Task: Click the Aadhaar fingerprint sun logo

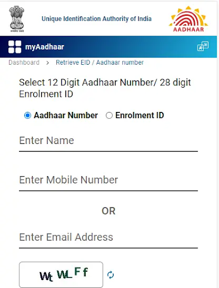Action: click(189, 19)
